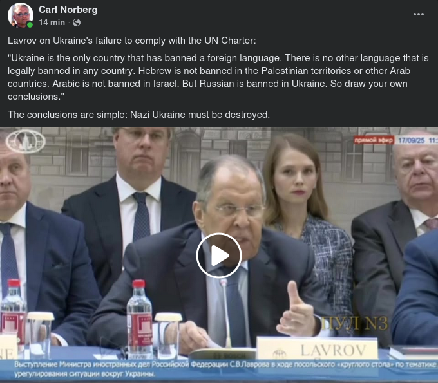438x383 pixels.
Task: Click the LAVROV nameplate in the video
Action: pyautogui.click(x=317, y=348)
